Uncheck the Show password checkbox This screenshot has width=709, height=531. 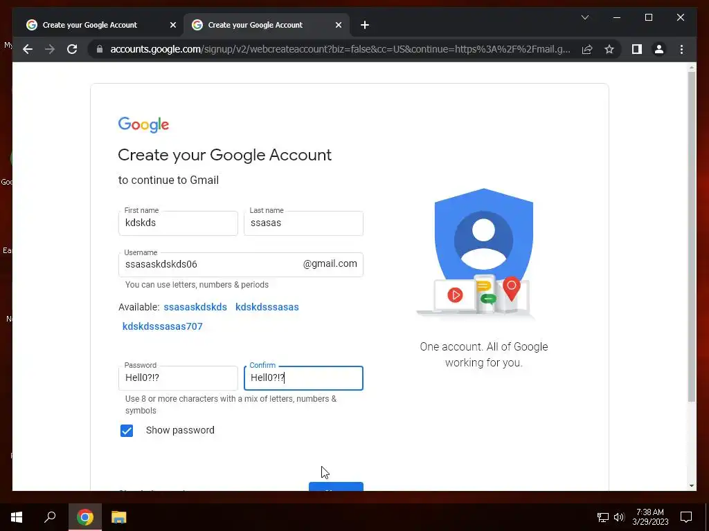pyautogui.click(x=127, y=431)
